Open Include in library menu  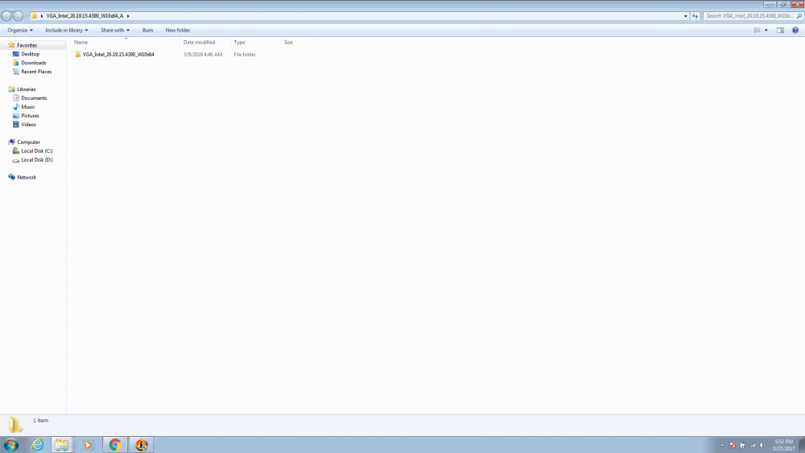click(x=67, y=31)
